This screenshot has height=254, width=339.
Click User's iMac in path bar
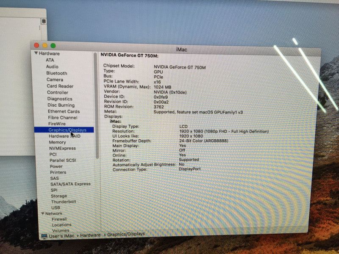click(61, 236)
